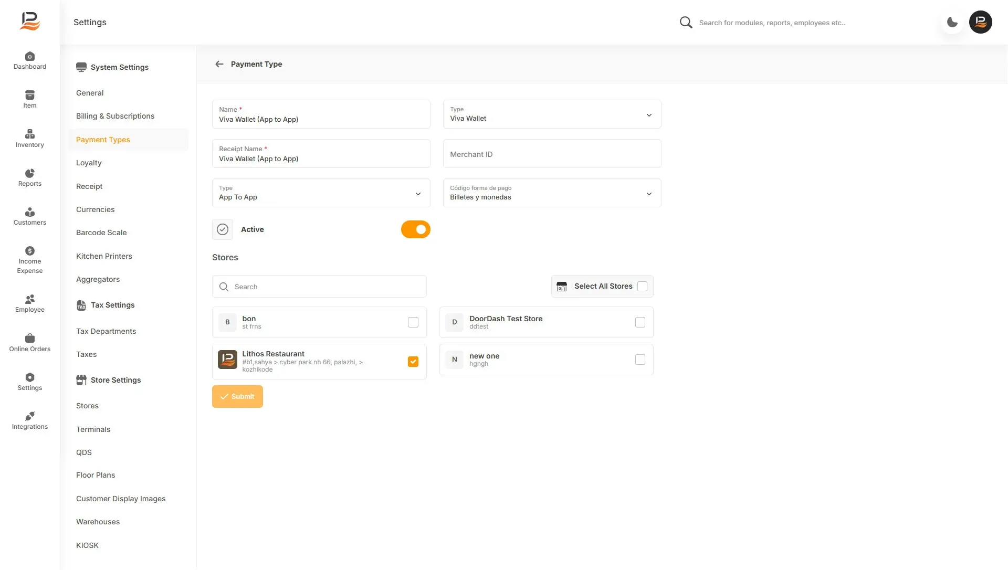
Task: Open Barcode Scale settings
Action: (101, 233)
